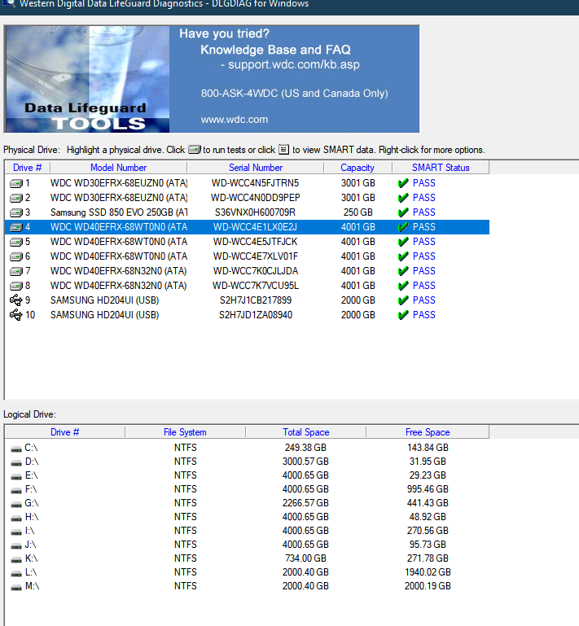Select Samsung SSD 850 EVO 250GB model
Viewport: 579px width, 626px height.
(x=119, y=212)
